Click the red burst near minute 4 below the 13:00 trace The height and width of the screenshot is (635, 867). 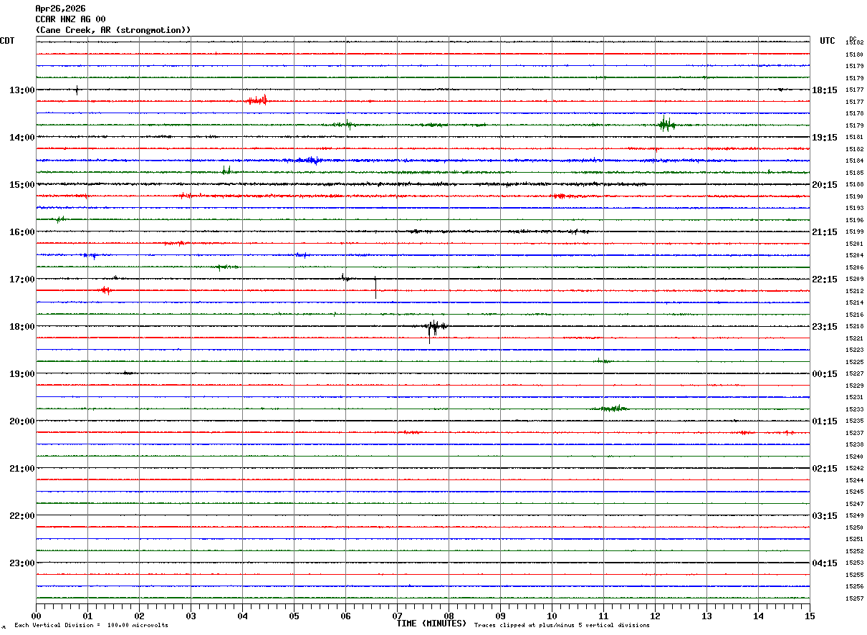(x=257, y=100)
